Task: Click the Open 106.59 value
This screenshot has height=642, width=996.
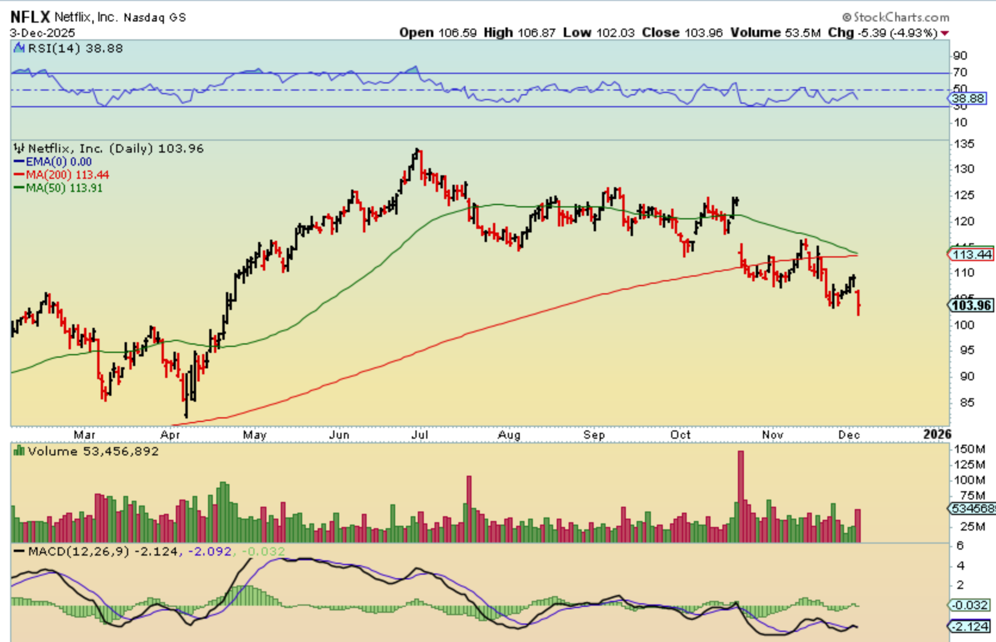Action: click(438, 33)
